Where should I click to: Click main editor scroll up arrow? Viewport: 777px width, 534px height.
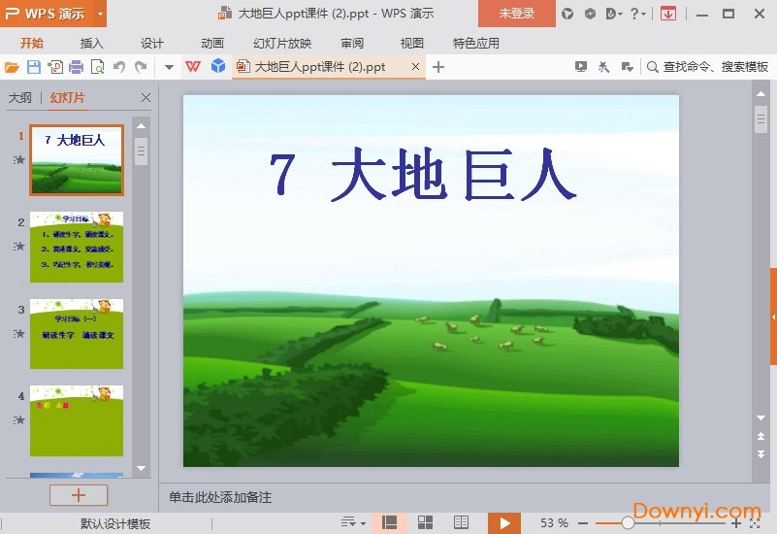pyautogui.click(x=761, y=94)
